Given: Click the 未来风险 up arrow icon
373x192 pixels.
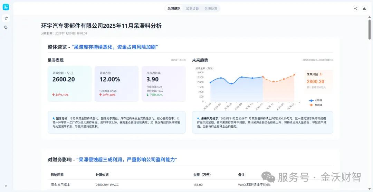Looking at the screenshot, I should (x=321, y=74).
